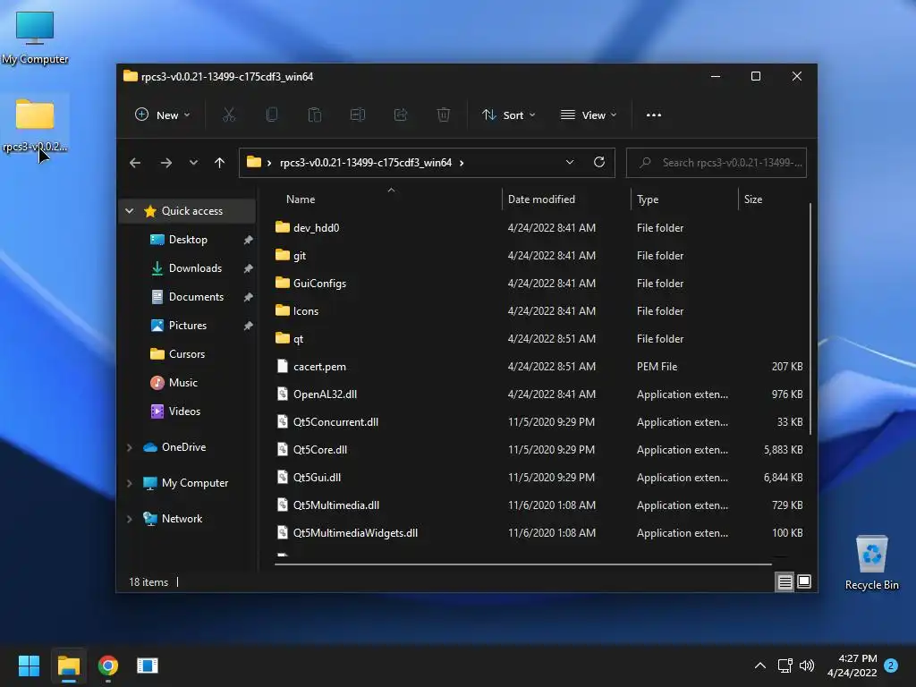Click the horizontal scrollbar in file list

[522, 564]
